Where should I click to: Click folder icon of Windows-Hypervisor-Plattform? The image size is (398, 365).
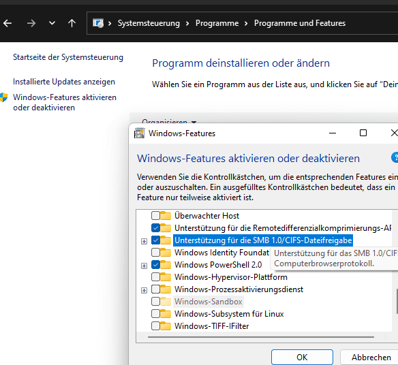pyautogui.click(x=166, y=276)
